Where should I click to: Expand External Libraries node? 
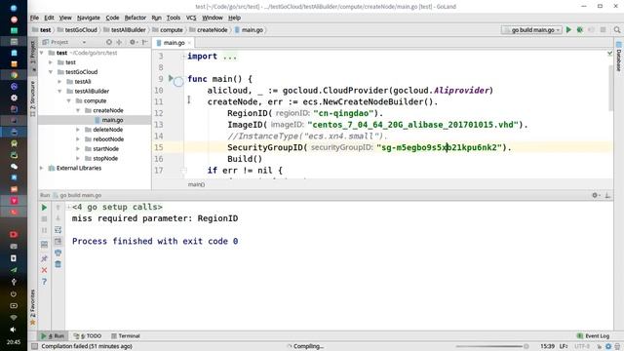[x=41, y=169]
